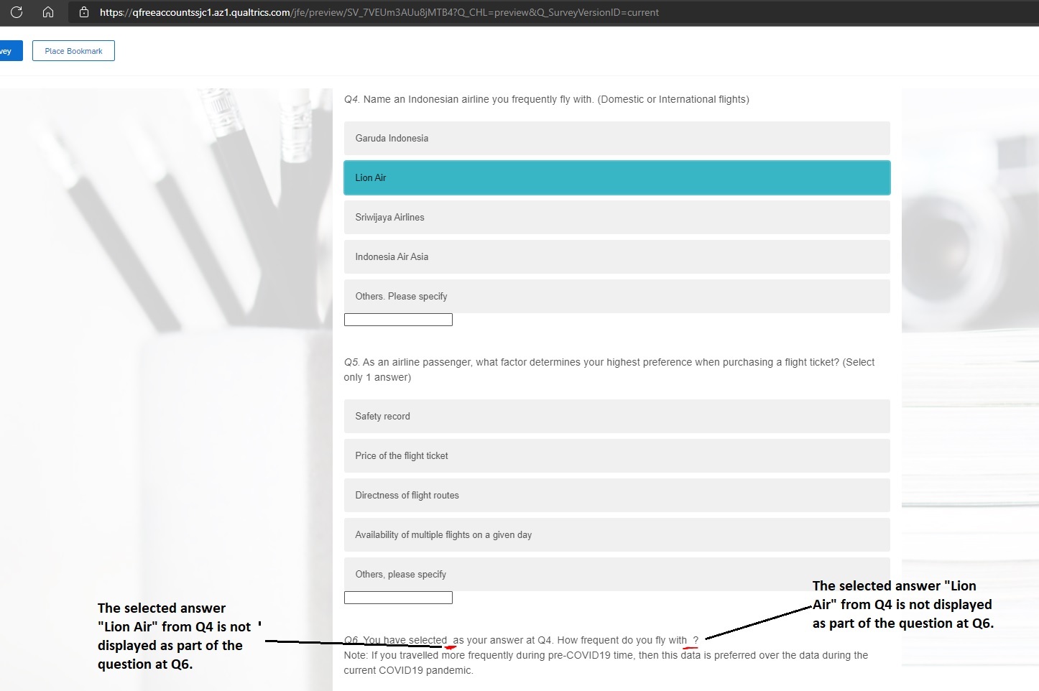Screen dimensions: 1039x691
Task: Select the Qualtrics preview URL in address bar
Action: click(379, 12)
